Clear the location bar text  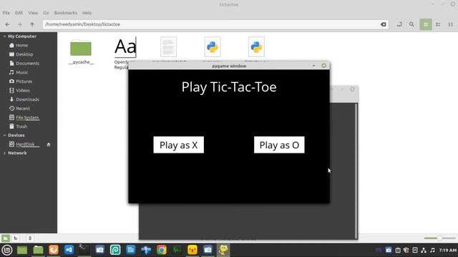click(x=384, y=24)
